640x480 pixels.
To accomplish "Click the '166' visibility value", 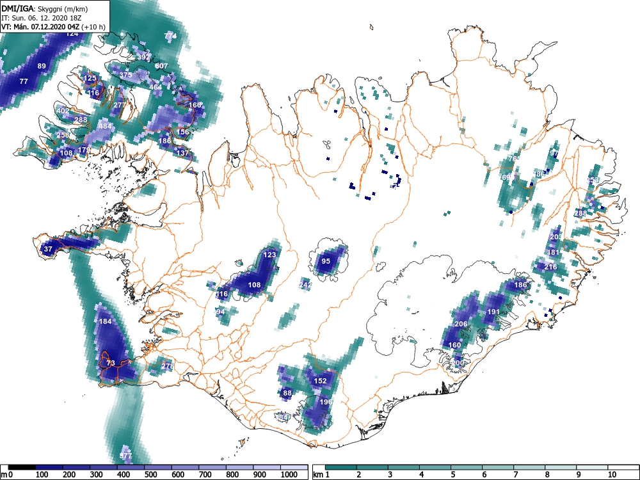I will (x=195, y=105).
